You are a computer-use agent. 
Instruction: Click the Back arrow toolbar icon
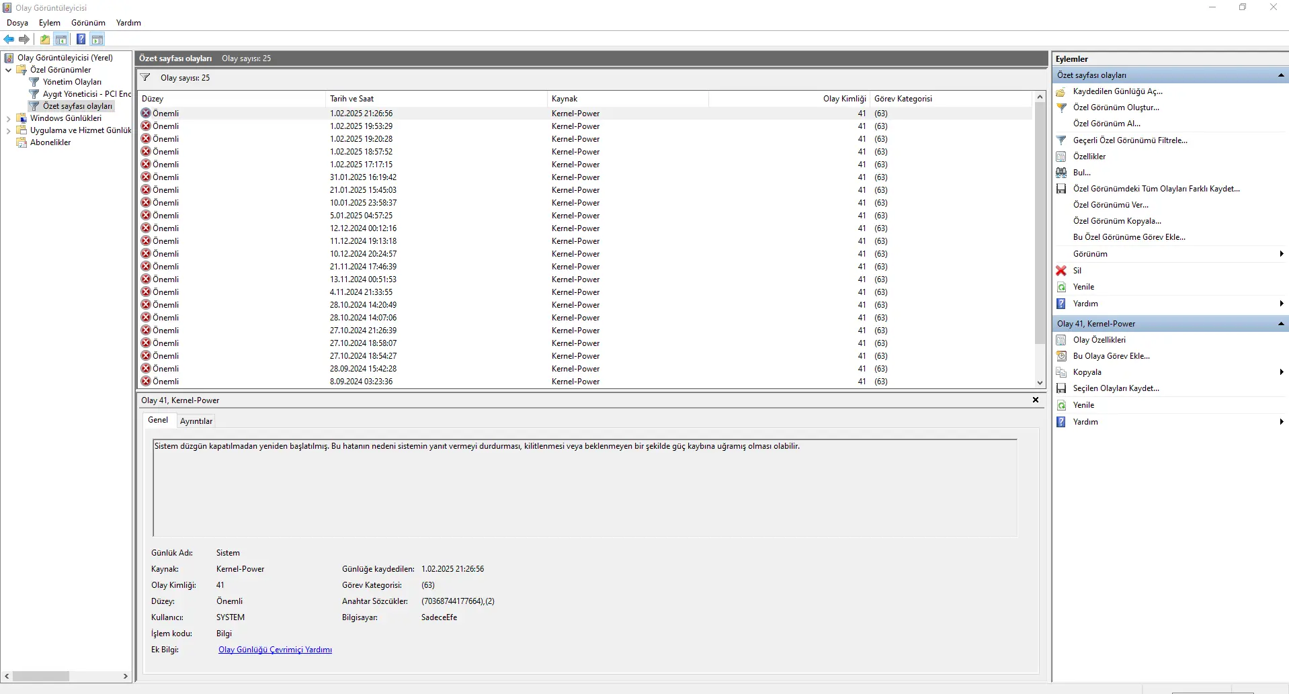(x=9, y=39)
